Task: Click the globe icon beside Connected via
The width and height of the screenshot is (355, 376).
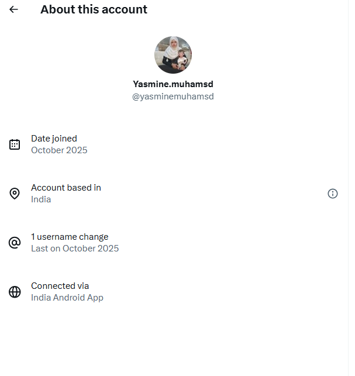Action: (15, 292)
